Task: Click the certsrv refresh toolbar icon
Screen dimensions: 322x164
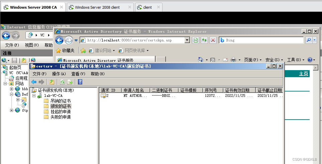Action: point(62,82)
